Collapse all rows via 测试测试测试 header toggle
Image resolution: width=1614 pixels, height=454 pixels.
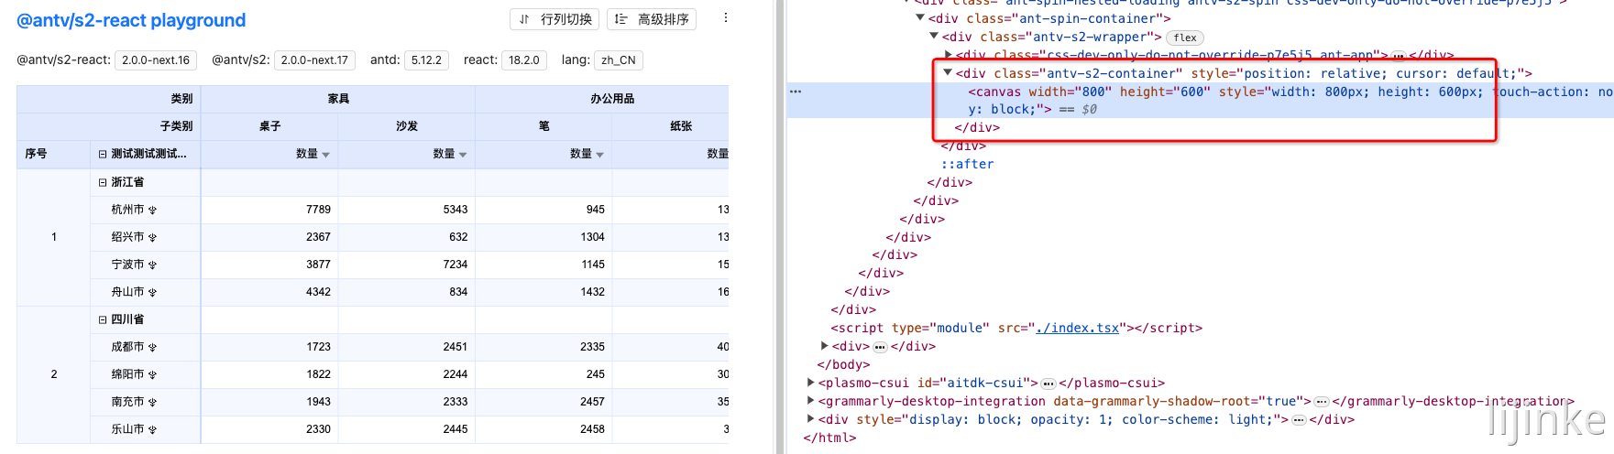[103, 154]
